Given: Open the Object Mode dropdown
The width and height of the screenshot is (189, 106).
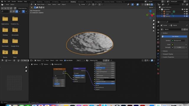Looking at the screenshot, I should (40, 4).
